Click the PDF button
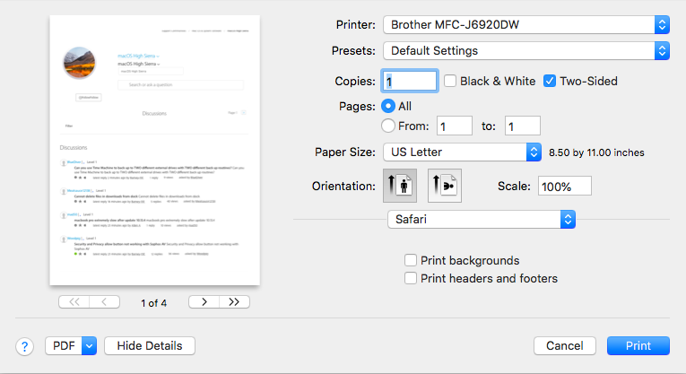Image resolution: width=686 pixels, height=374 pixels. coord(64,346)
